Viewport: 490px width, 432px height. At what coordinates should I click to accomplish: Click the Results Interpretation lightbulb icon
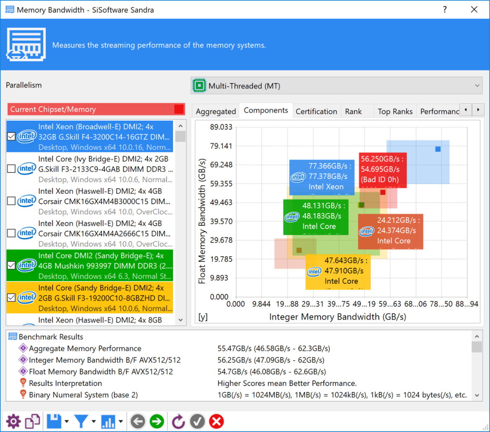[23, 383]
